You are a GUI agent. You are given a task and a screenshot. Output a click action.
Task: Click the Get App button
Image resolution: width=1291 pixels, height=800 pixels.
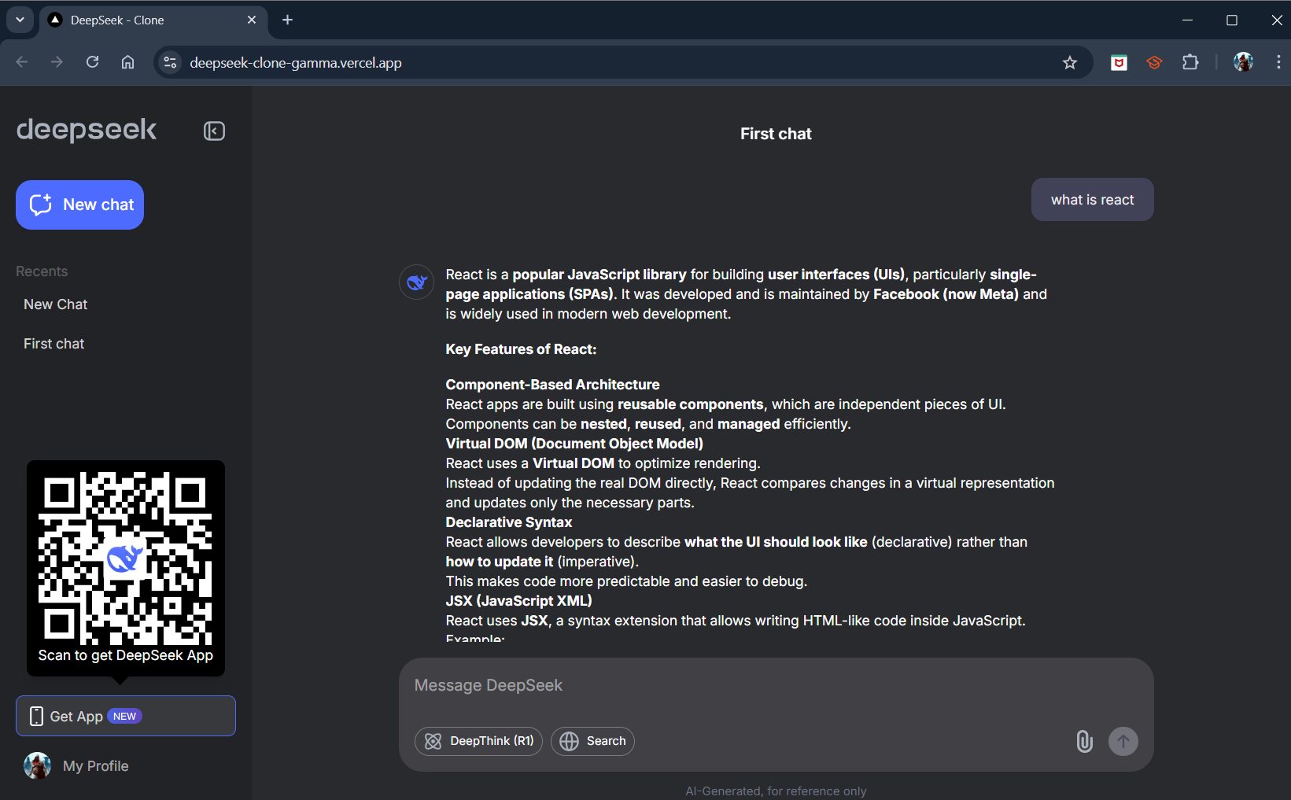(x=126, y=716)
